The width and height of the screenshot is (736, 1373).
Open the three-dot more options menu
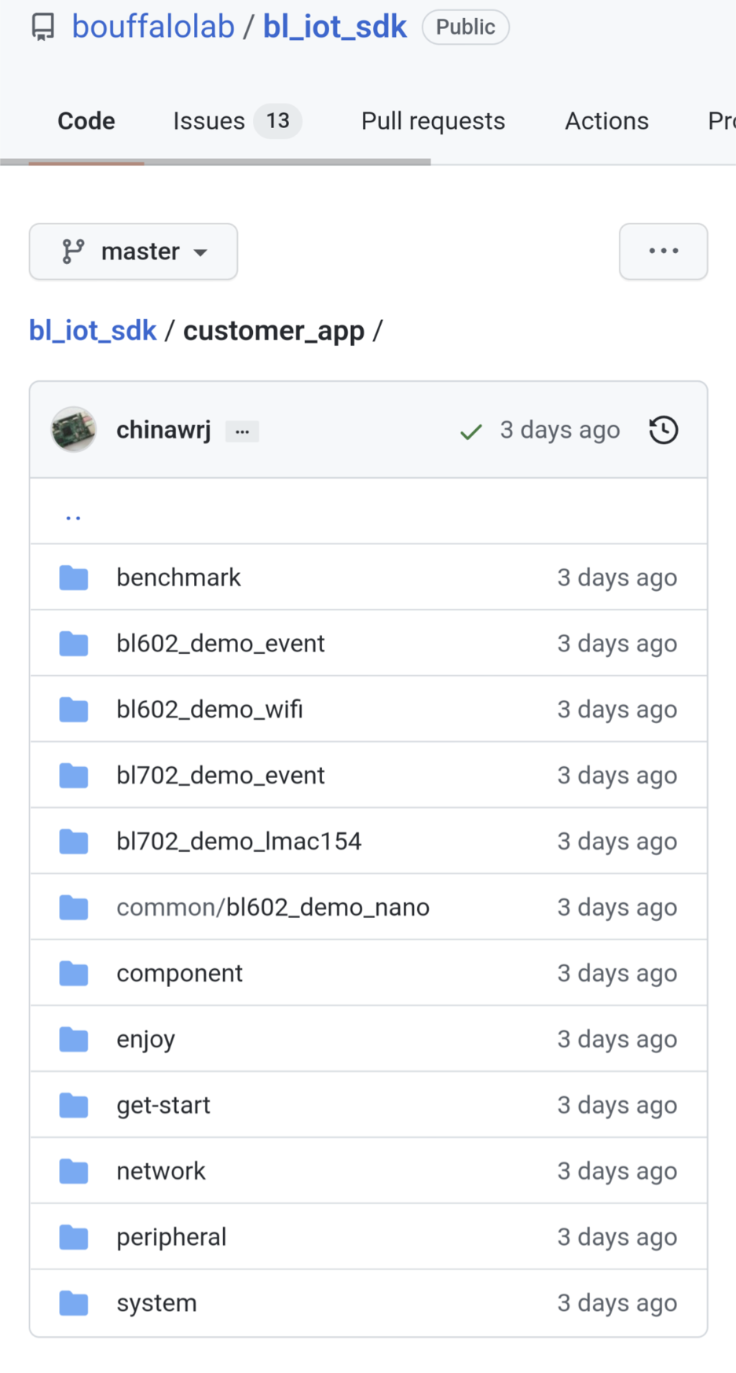[663, 251]
